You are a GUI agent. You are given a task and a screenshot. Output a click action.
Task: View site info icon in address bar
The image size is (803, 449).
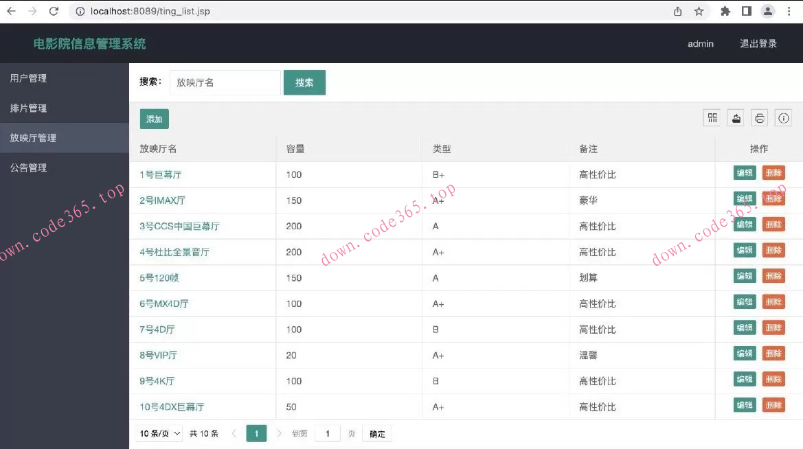coord(80,11)
